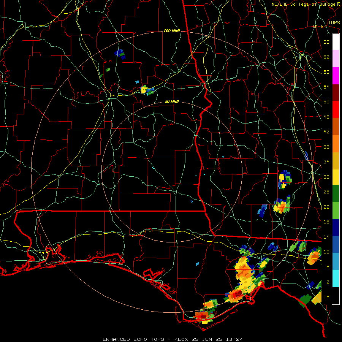Pick the bright yellow legend swatch
Viewport: 342px width, 342px height.
[x=336, y=177]
